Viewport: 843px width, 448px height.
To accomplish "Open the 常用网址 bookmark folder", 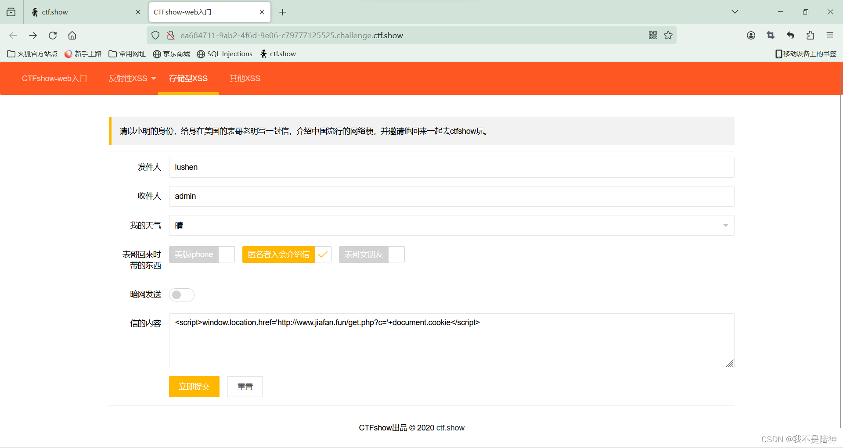I will pos(127,54).
